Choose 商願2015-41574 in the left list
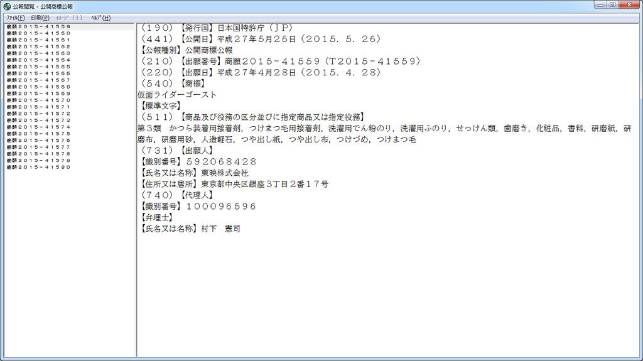Screen dimensions: 643x361 coord(38,127)
